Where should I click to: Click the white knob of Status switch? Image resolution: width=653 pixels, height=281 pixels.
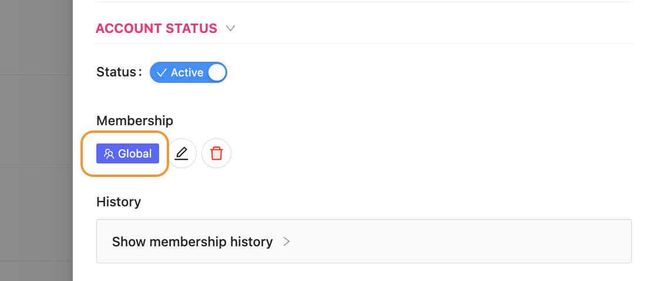(217, 73)
